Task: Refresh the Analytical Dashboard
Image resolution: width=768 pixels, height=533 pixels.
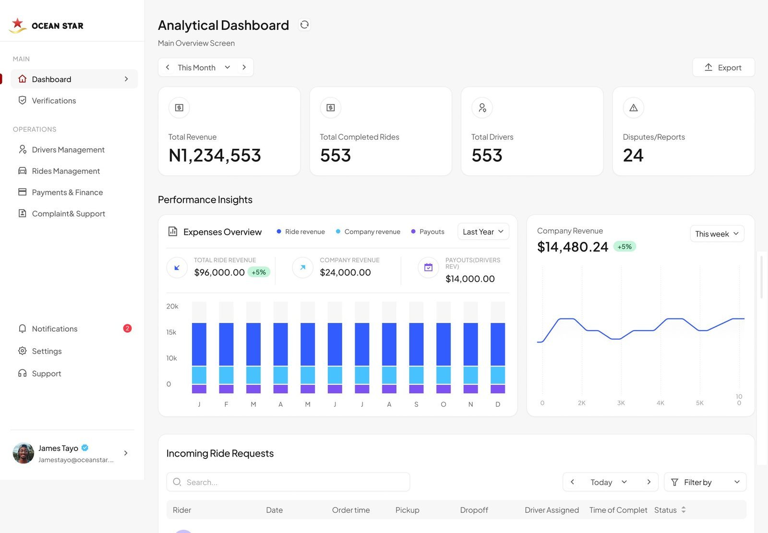Action: click(304, 24)
